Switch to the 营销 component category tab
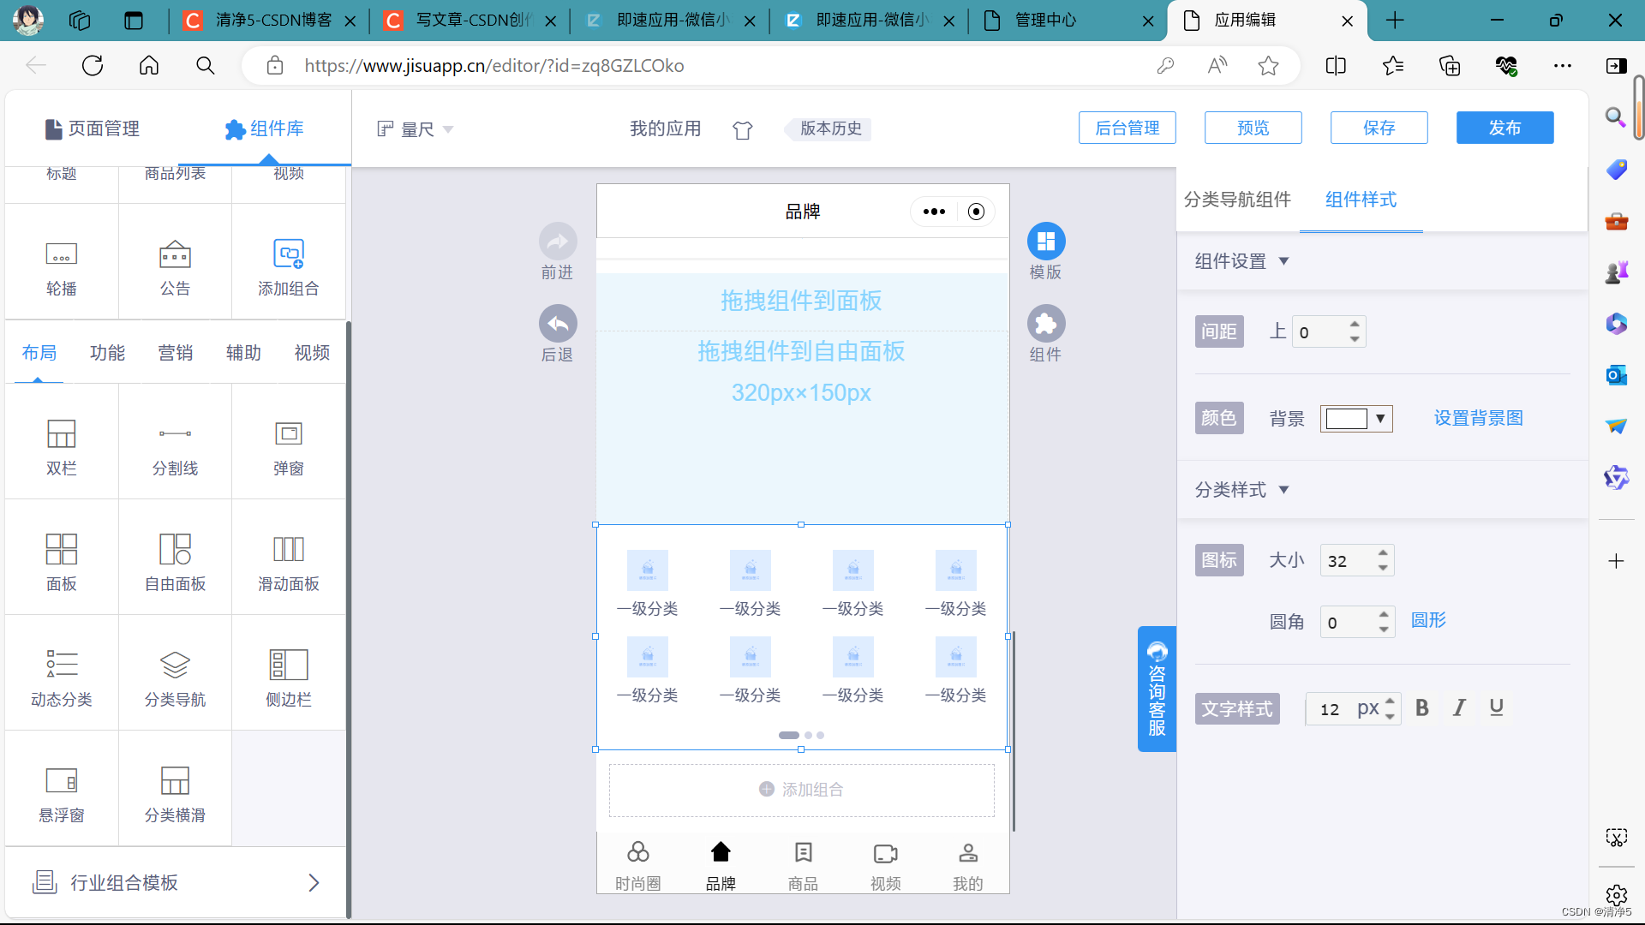1645x925 pixels. point(175,353)
